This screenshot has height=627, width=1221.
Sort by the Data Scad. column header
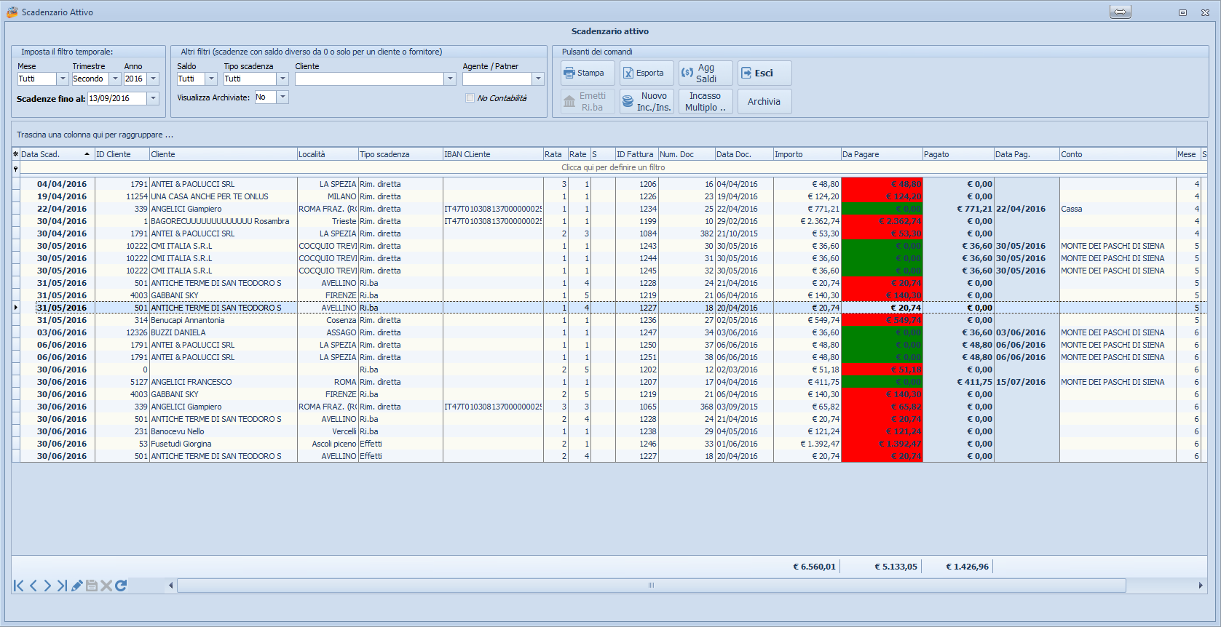tap(57, 154)
